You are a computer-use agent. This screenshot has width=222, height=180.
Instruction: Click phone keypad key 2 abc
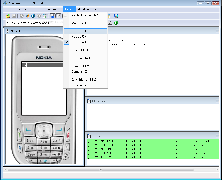coord(44,142)
